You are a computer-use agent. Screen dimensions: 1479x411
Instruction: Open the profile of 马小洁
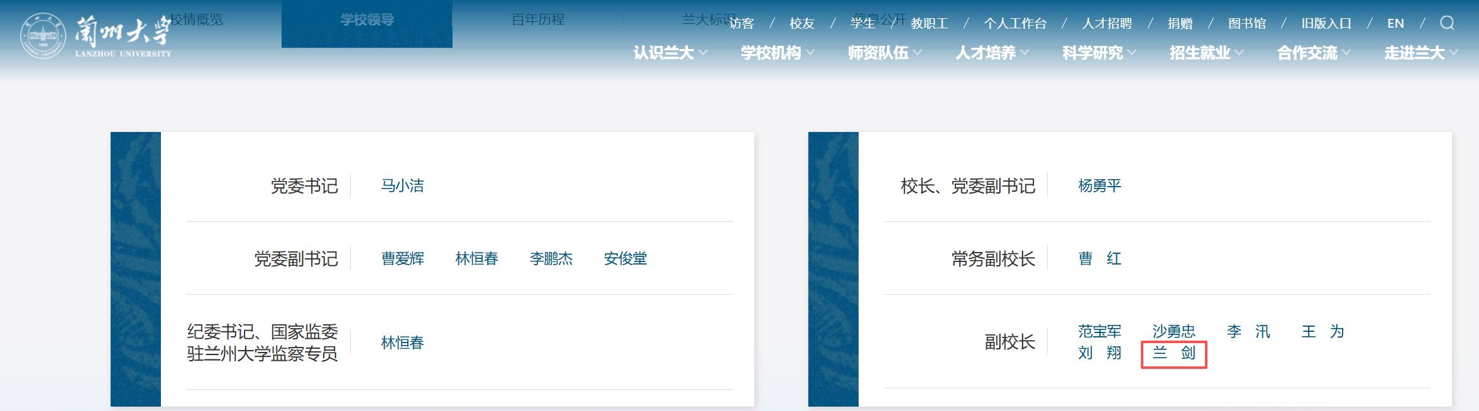[x=402, y=185]
